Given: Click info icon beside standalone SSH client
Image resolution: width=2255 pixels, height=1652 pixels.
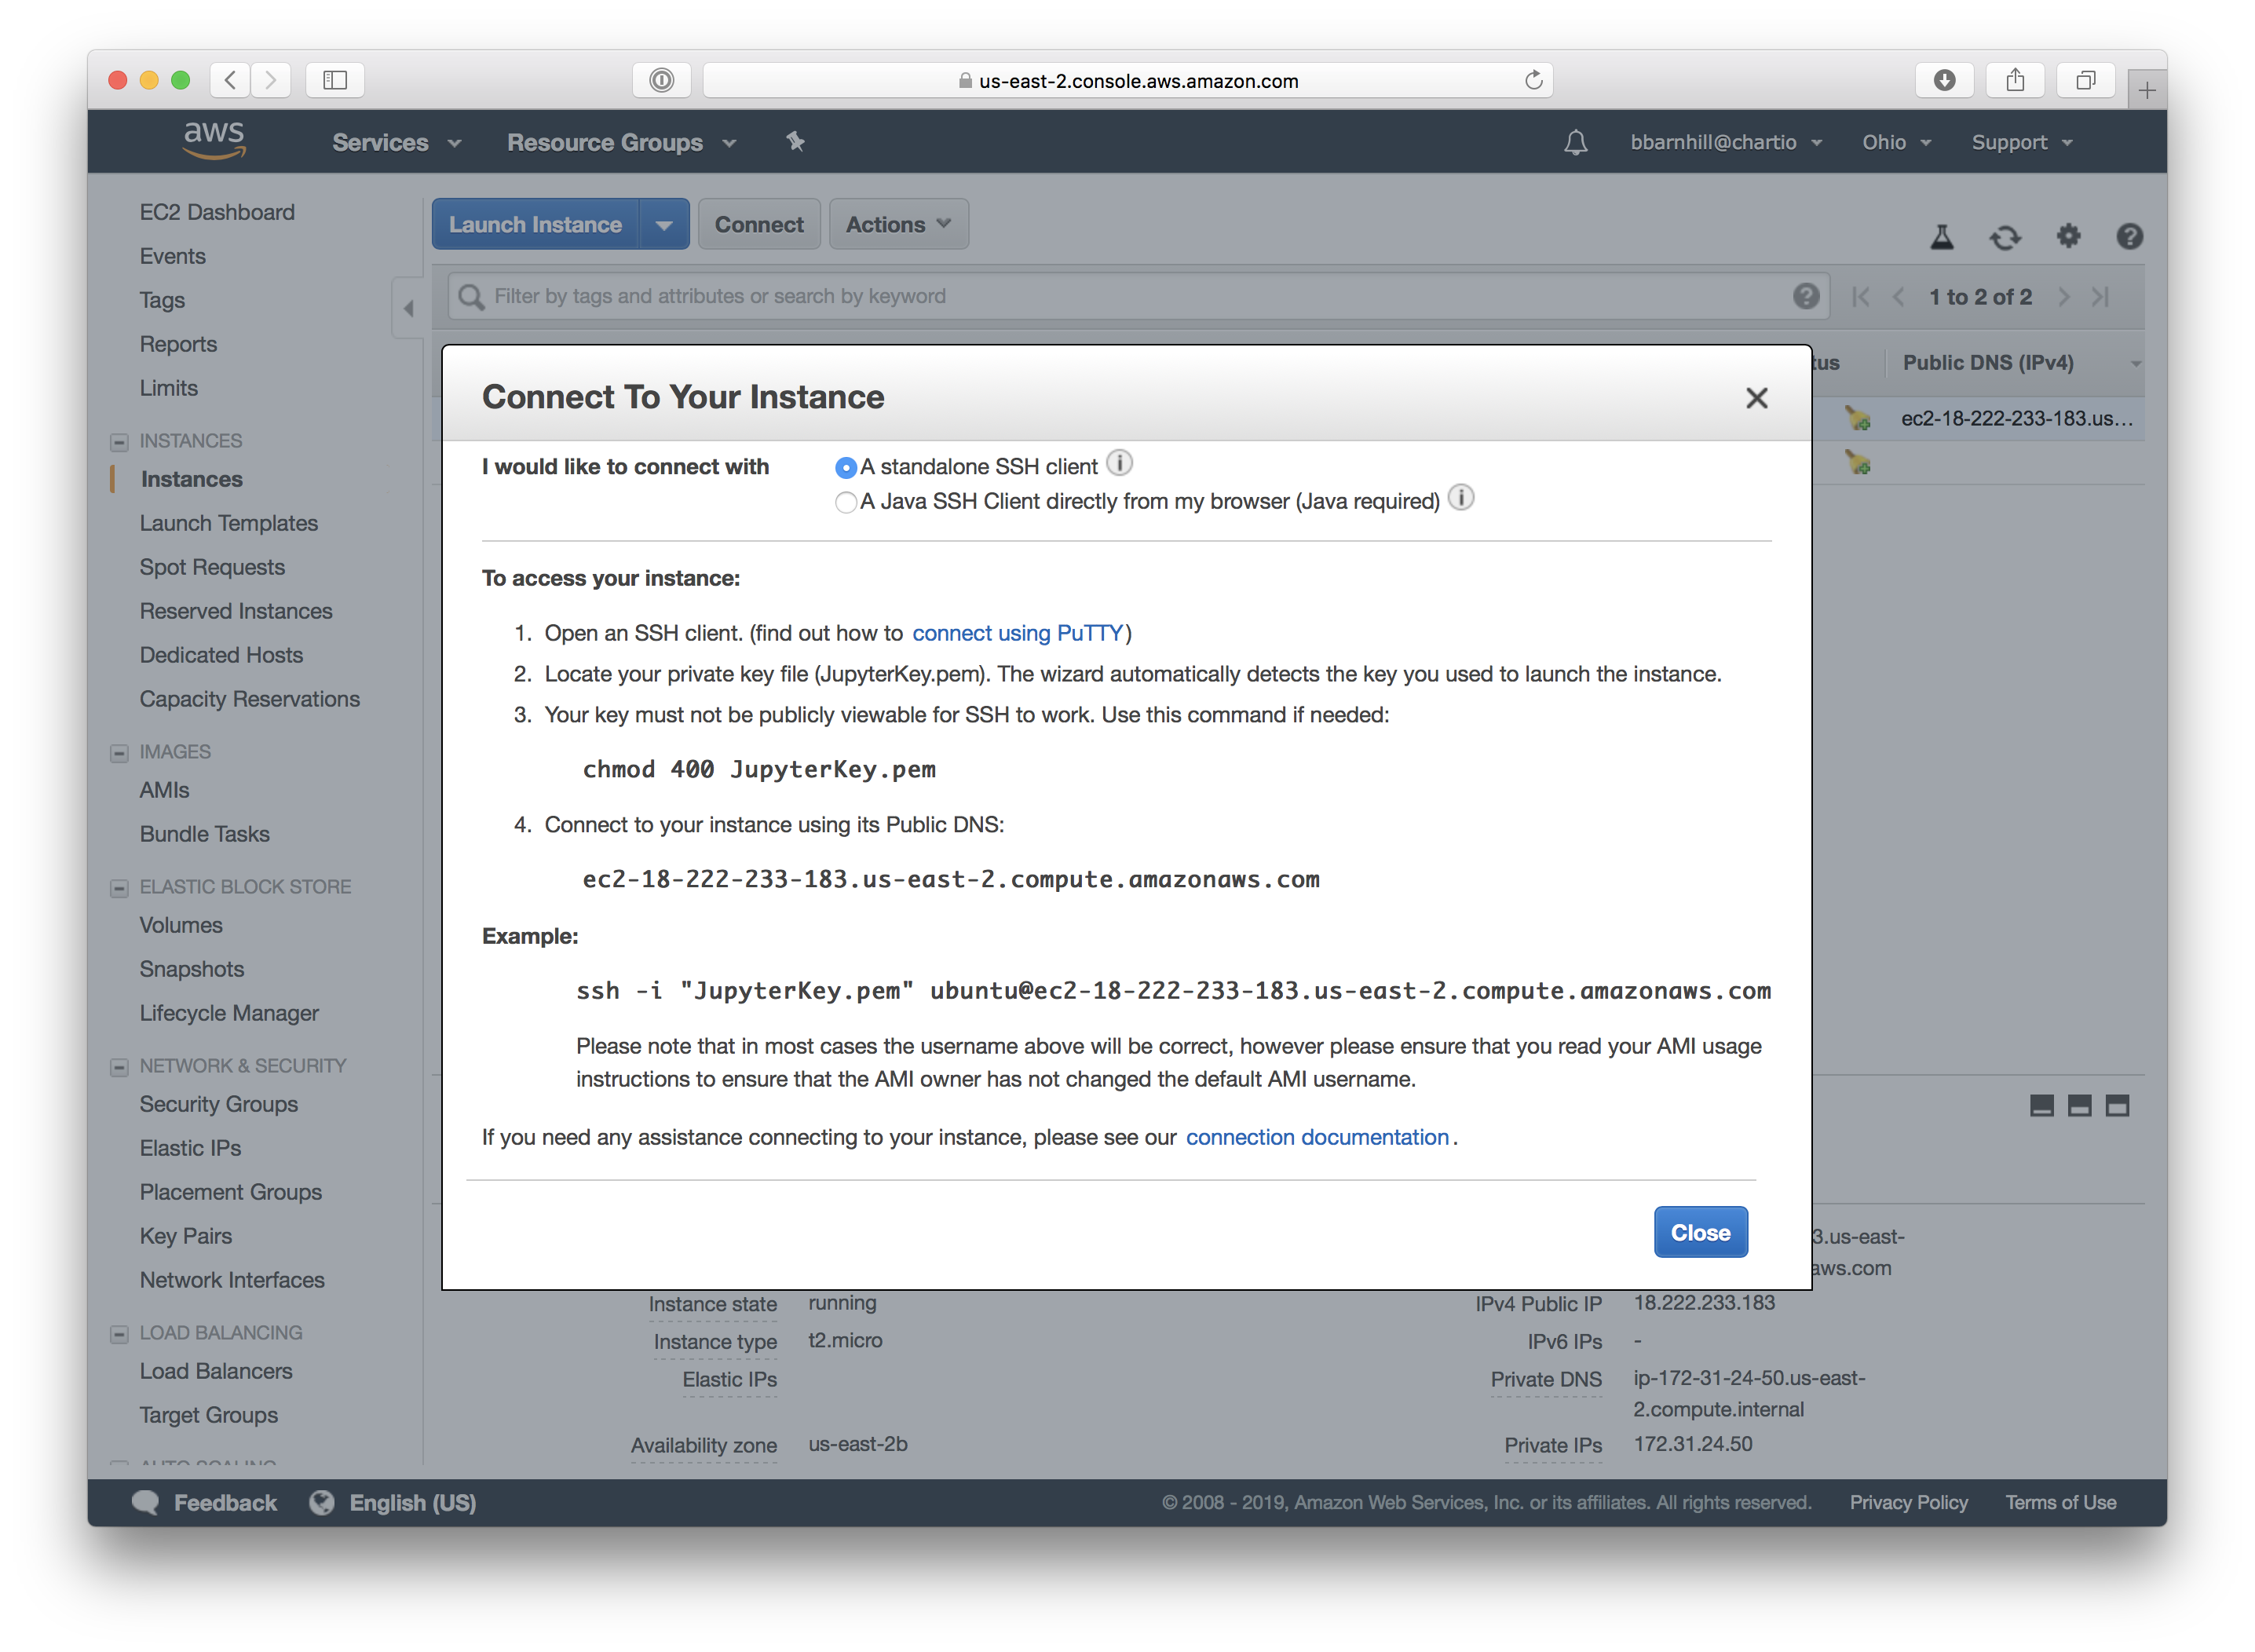Looking at the screenshot, I should coord(1119,464).
